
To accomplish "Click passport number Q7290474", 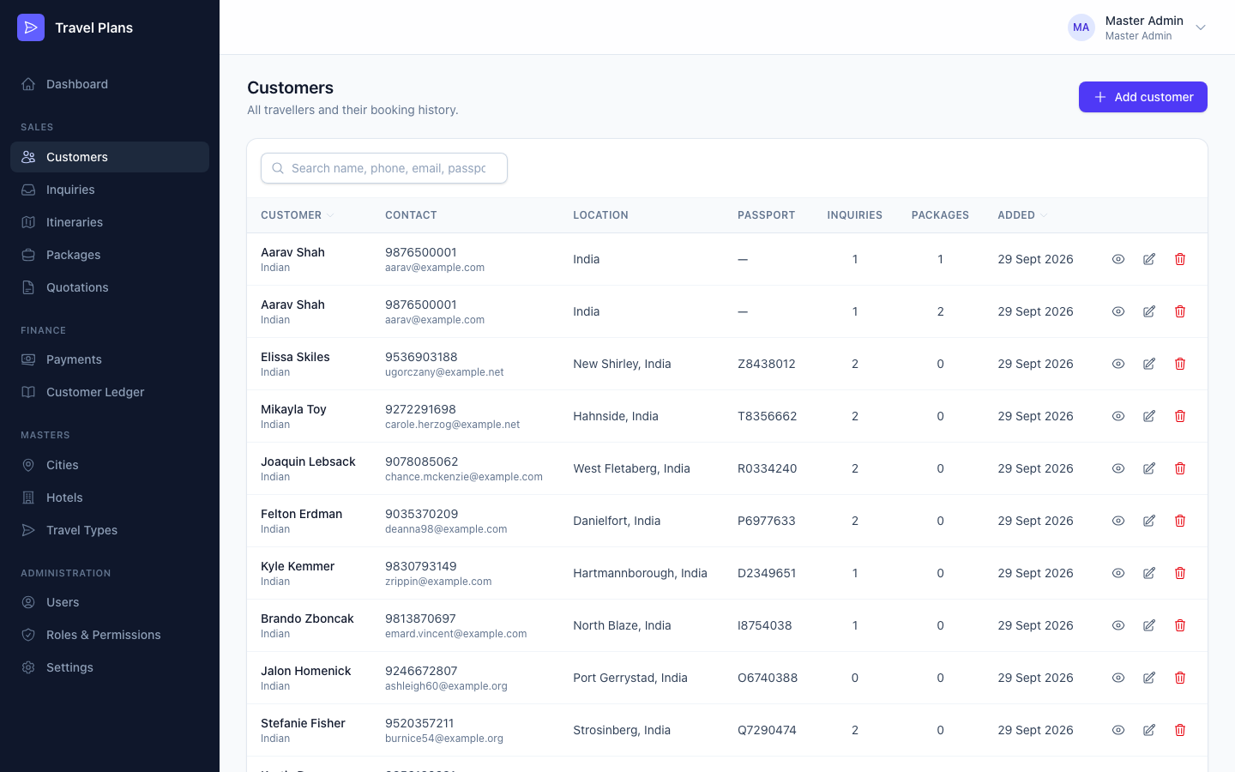I will 767,730.
